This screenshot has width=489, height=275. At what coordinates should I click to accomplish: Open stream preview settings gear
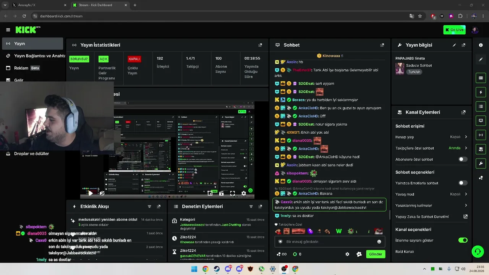point(244,193)
